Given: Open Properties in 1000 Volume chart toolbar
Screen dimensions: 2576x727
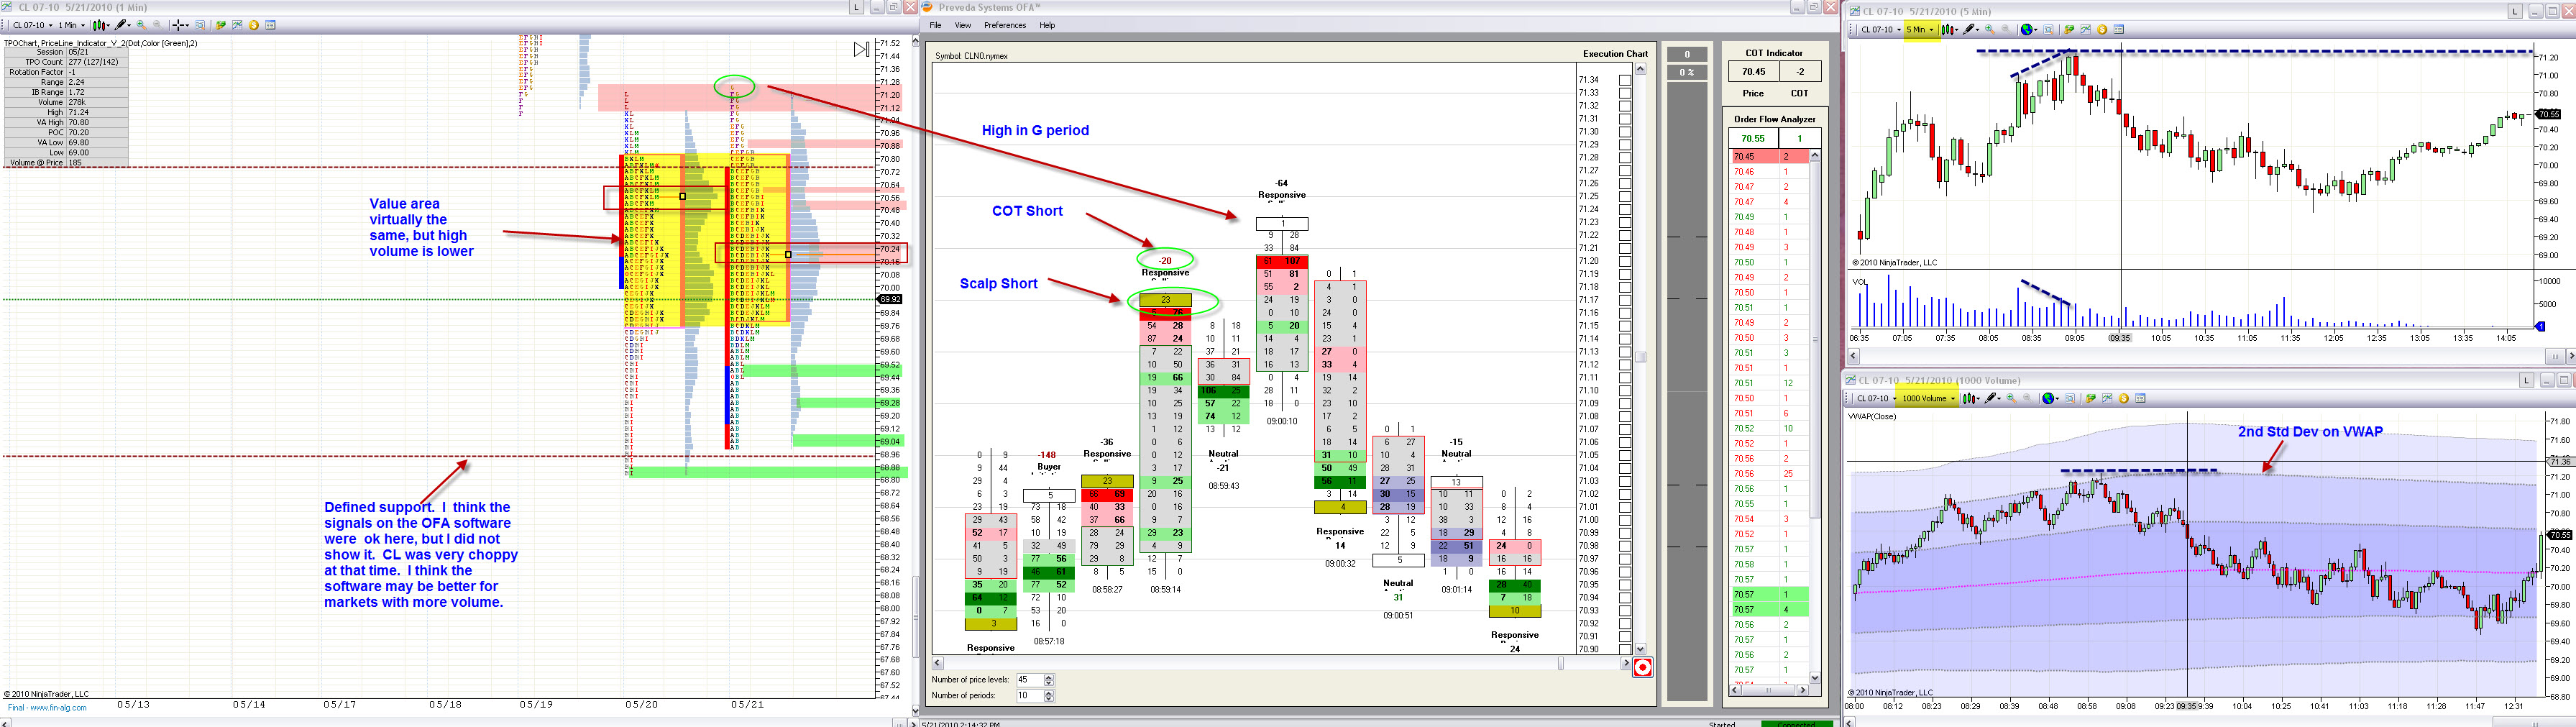Looking at the screenshot, I should click(x=2140, y=398).
